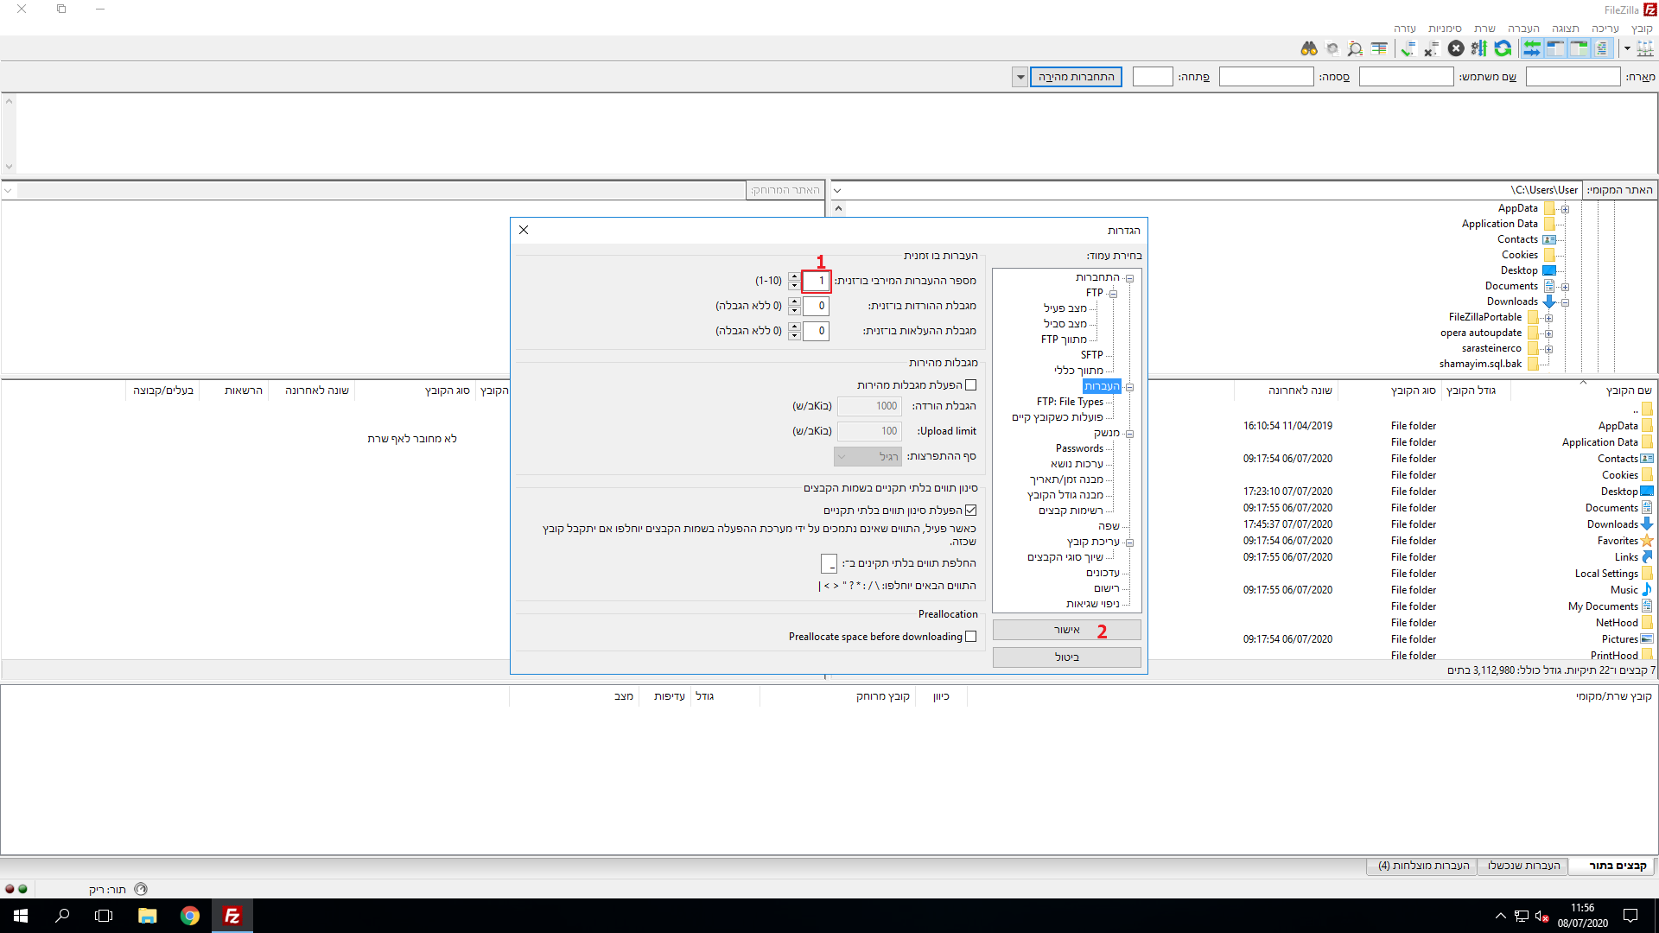1659x933 pixels.
Task: Select Passwords page in settings tree
Action: coord(1079,448)
